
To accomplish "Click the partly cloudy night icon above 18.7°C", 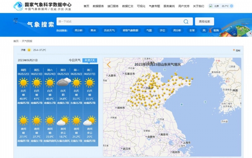I will click(x=63, y=120).
